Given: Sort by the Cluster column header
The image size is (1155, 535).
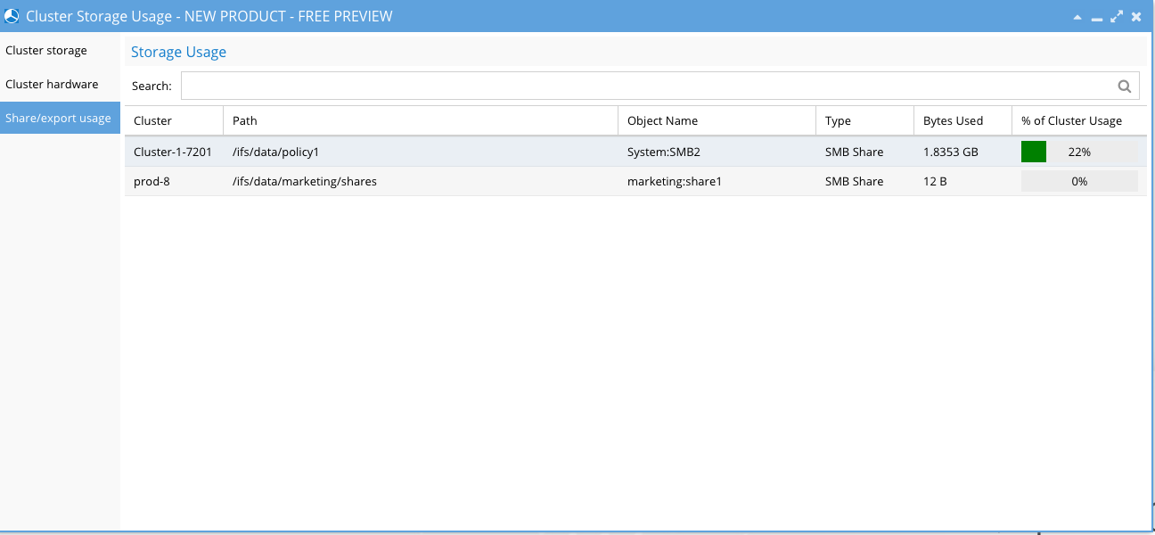Looking at the screenshot, I should [x=174, y=121].
